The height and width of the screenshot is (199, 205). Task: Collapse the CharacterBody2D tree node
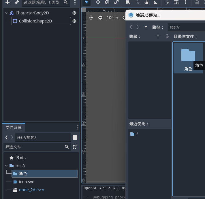click(x=7, y=13)
